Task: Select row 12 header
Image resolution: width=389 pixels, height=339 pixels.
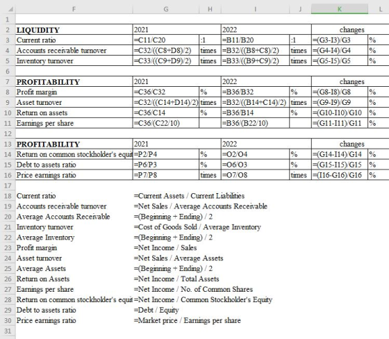Action: click(8, 133)
